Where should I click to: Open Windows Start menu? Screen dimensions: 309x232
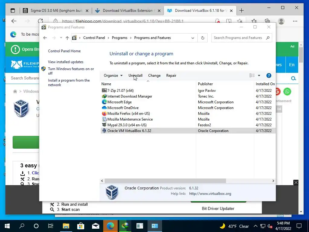pos(7,226)
